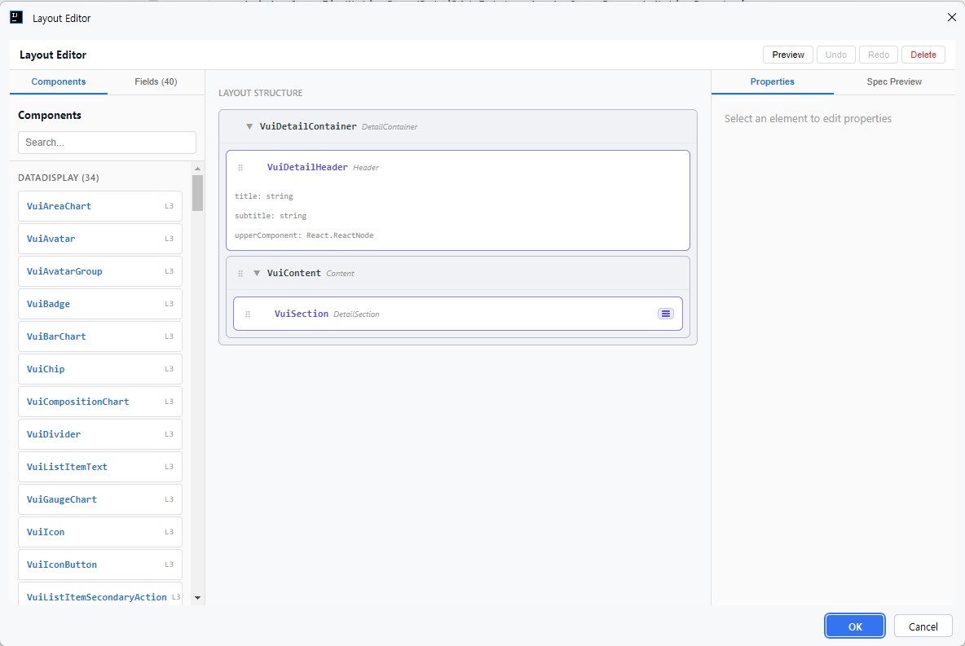Viewport: 965px width, 646px height.
Task: Click the drag handle of VuiDetailHeader
Action: 240,167
